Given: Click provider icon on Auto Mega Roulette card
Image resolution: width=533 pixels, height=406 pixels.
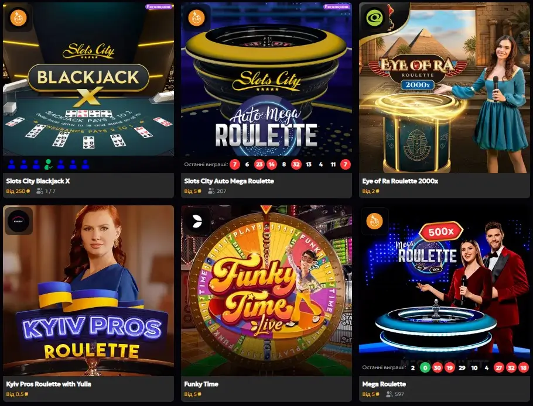Looking at the screenshot, I should (196, 18).
